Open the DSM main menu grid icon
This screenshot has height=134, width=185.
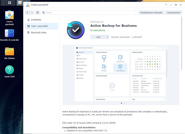coord(10,3)
